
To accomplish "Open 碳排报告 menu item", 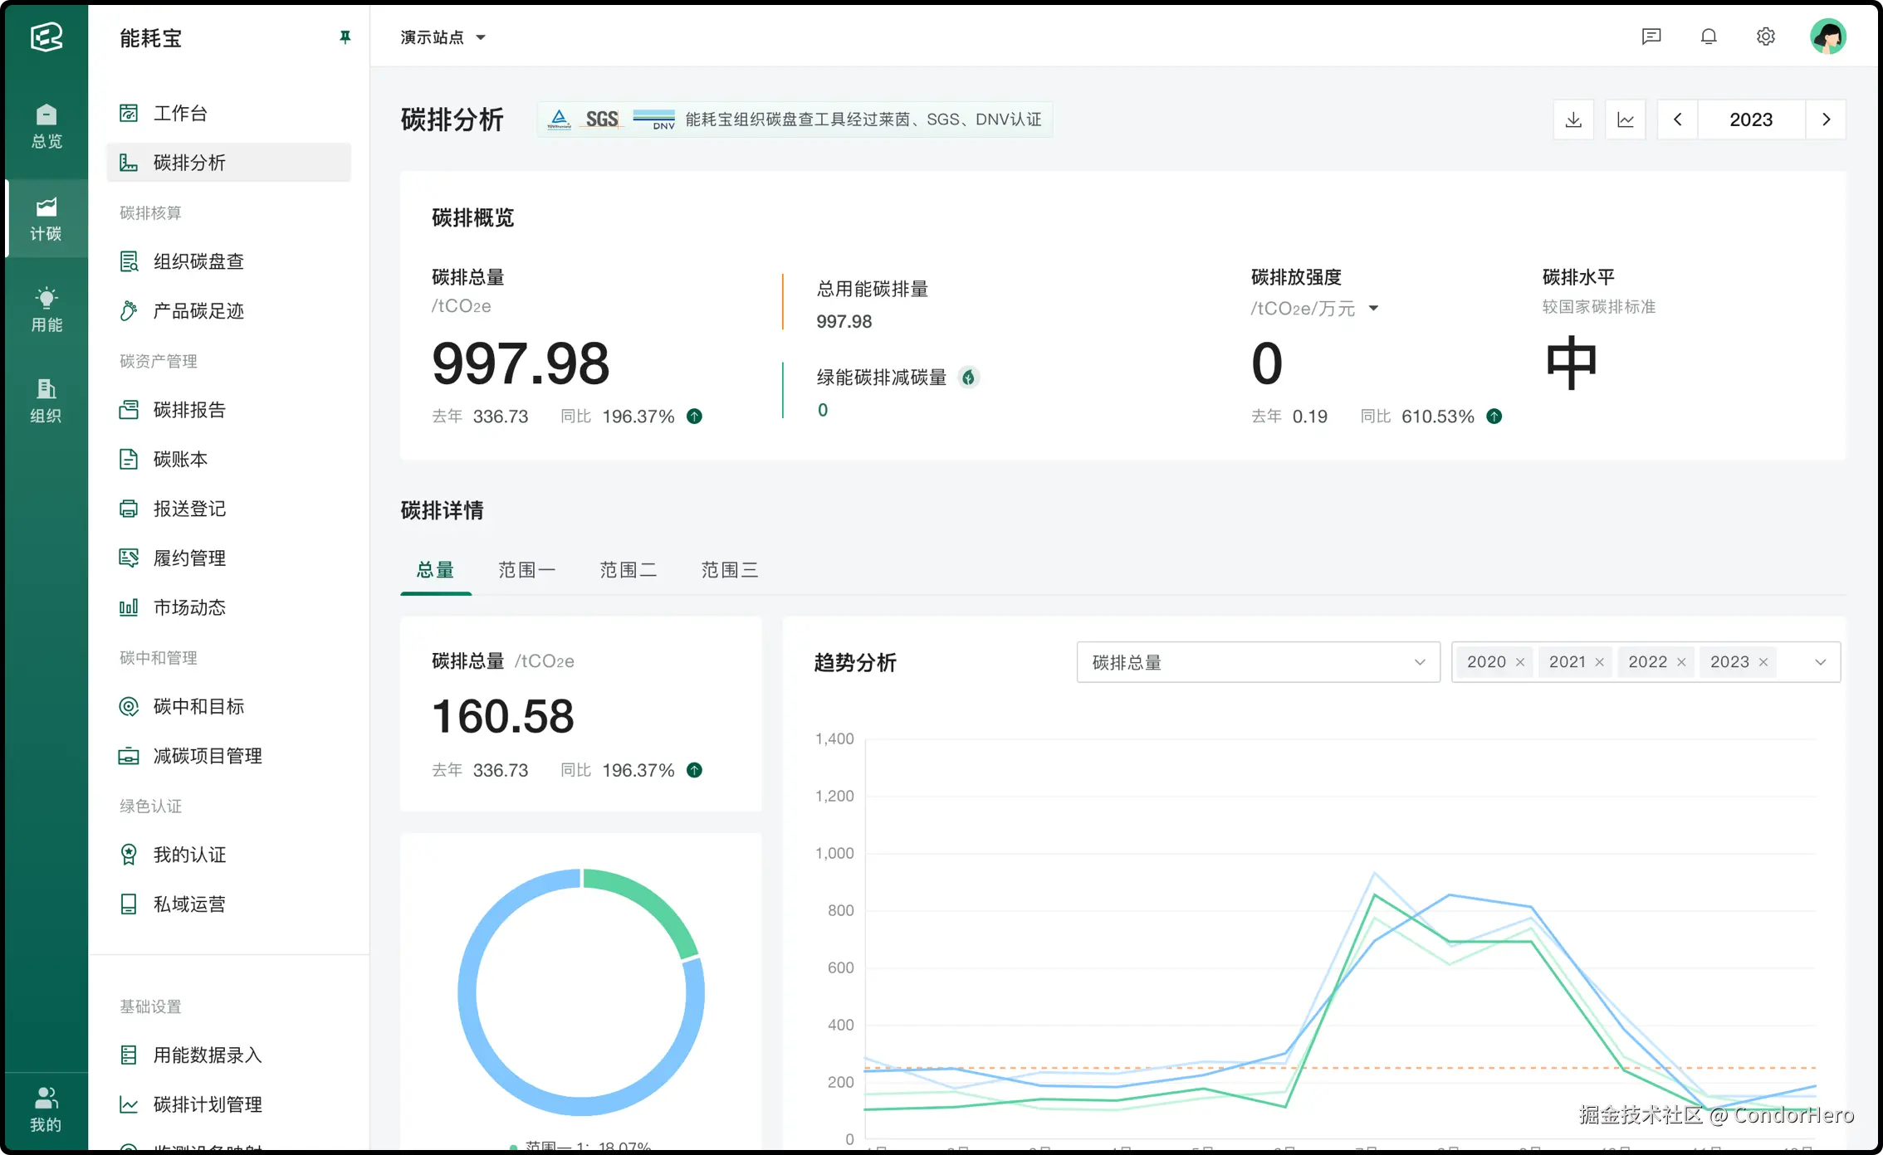I will coord(229,410).
